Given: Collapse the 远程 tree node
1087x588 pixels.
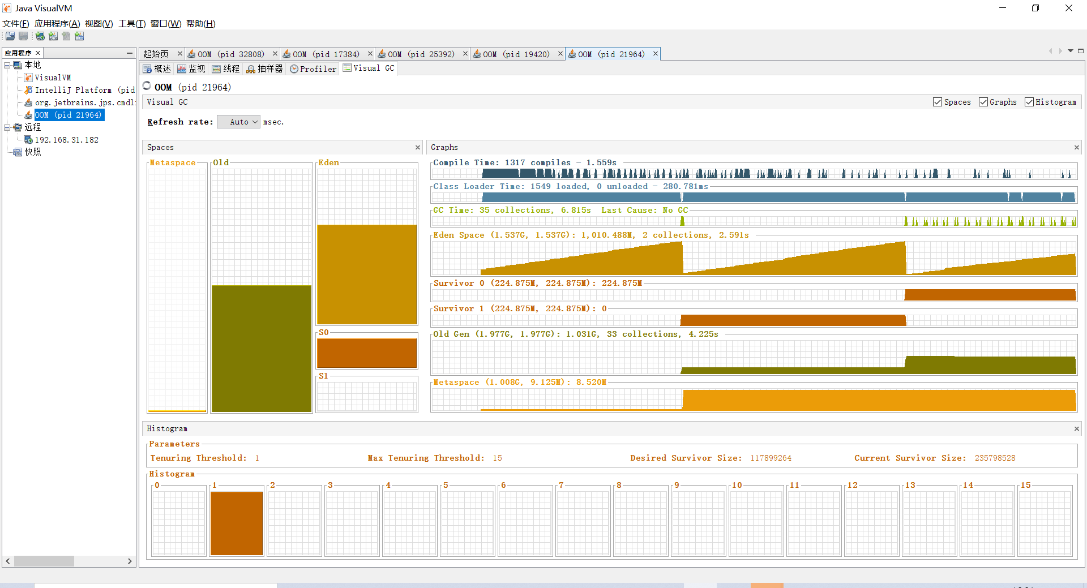Looking at the screenshot, I should [7, 127].
